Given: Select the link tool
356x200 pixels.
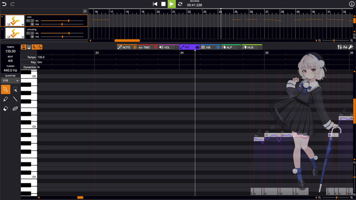Looking at the screenshot, I should click(x=15, y=109).
